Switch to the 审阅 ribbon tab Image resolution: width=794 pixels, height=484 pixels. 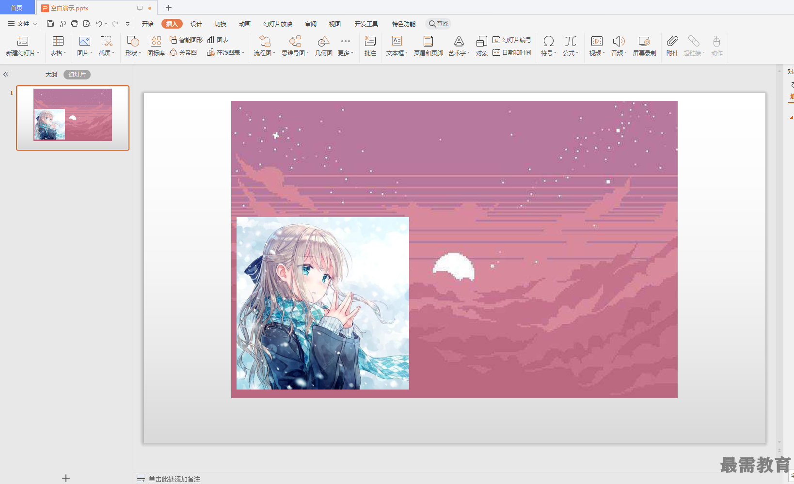(x=311, y=24)
